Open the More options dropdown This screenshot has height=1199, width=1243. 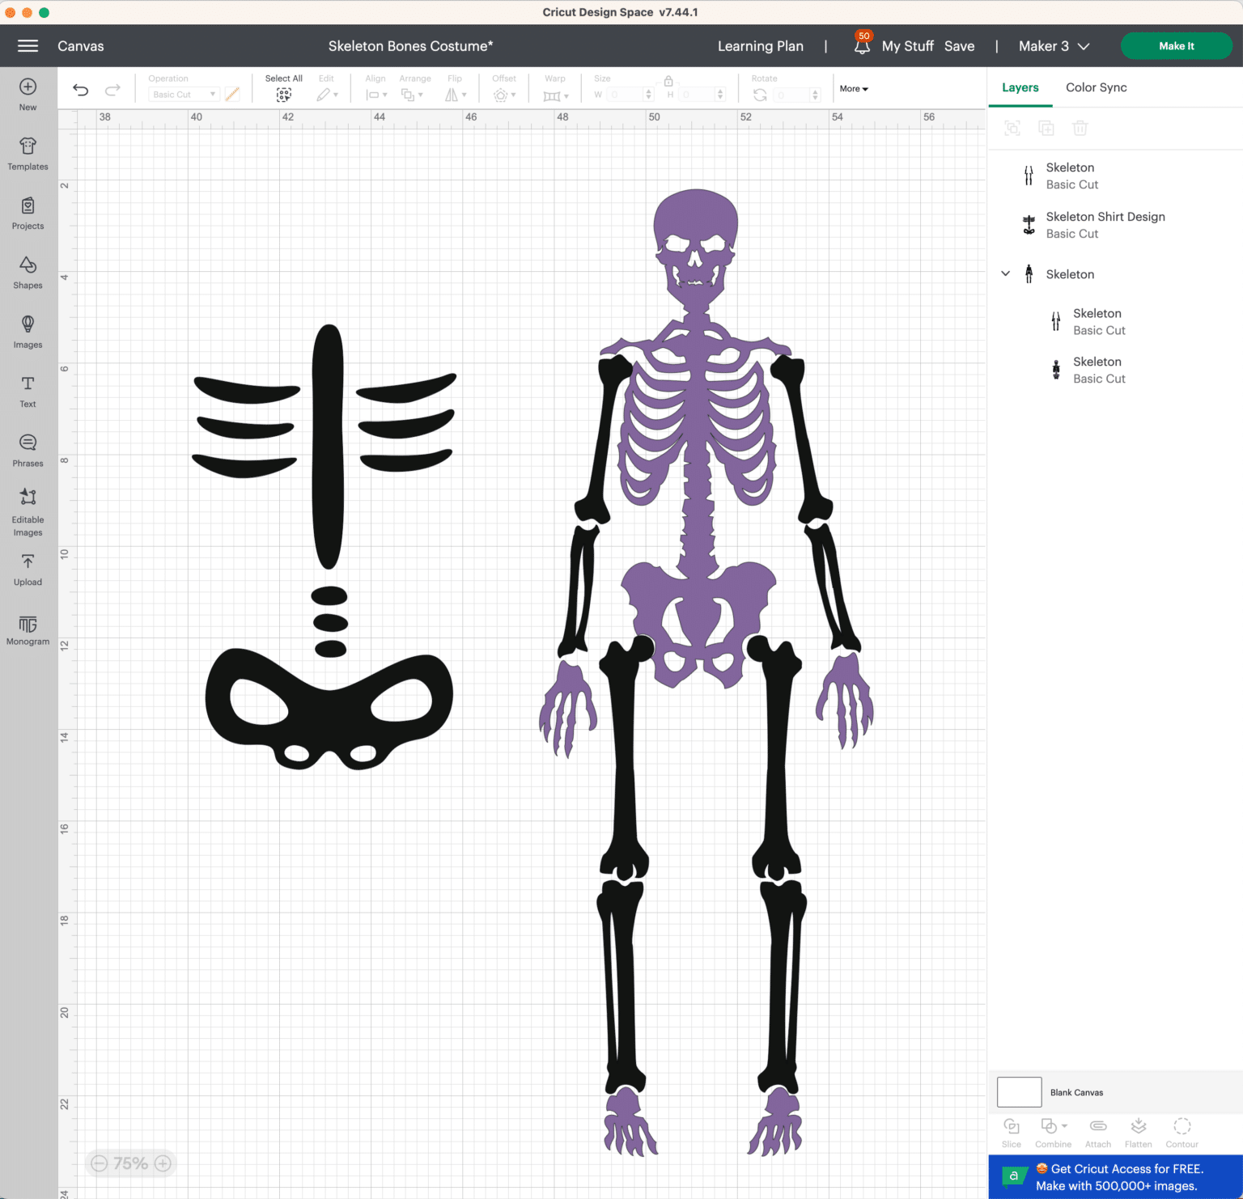853,88
